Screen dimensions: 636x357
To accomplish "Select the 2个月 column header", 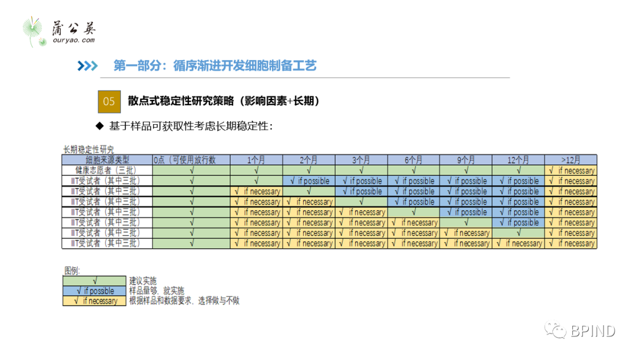I will click(309, 159).
